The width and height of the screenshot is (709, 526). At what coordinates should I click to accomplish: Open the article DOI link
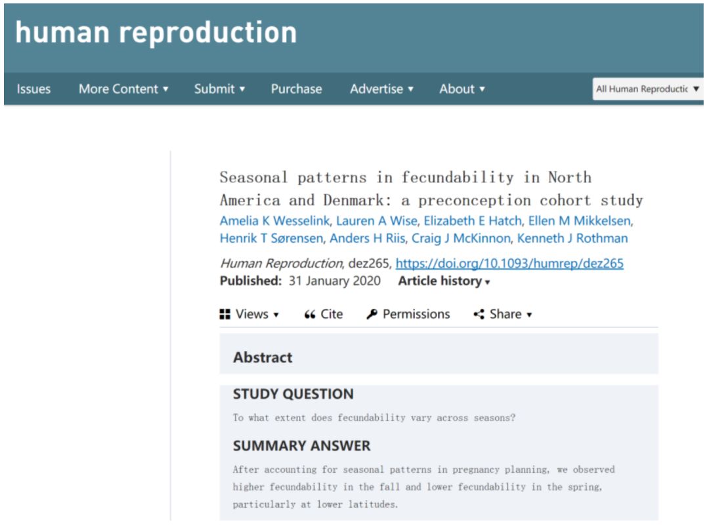pyautogui.click(x=509, y=264)
